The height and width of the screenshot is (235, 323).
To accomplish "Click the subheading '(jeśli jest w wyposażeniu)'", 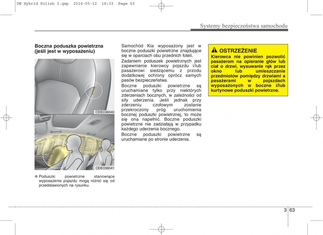I will (65, 51).
